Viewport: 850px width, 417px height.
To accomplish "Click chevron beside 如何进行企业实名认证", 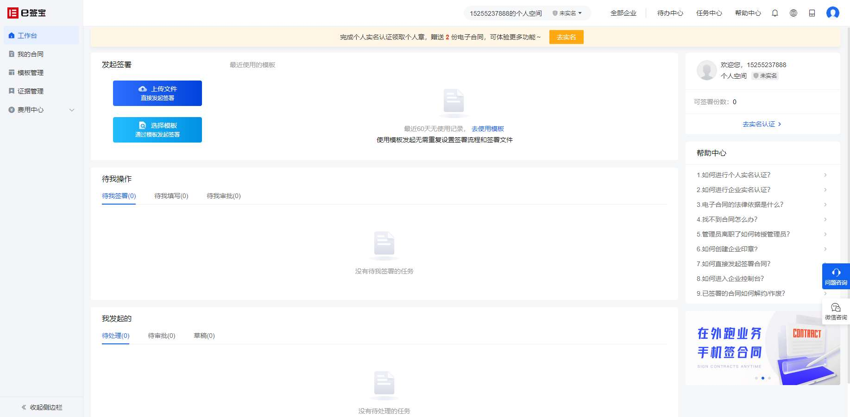I will click(825, 190).
